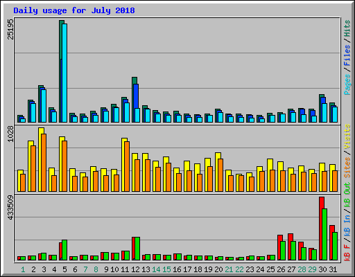Click day label 4 on the x-axis
The image size is (355, 277).
(x=54, y=269)
